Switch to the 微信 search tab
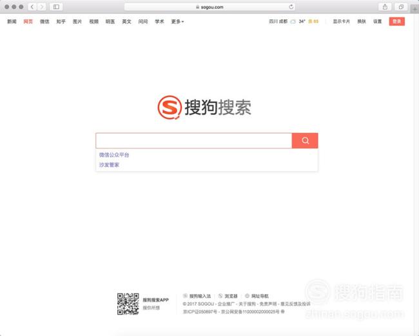The width and height of the screenshot is (419, 336). [x=44, y=21]
